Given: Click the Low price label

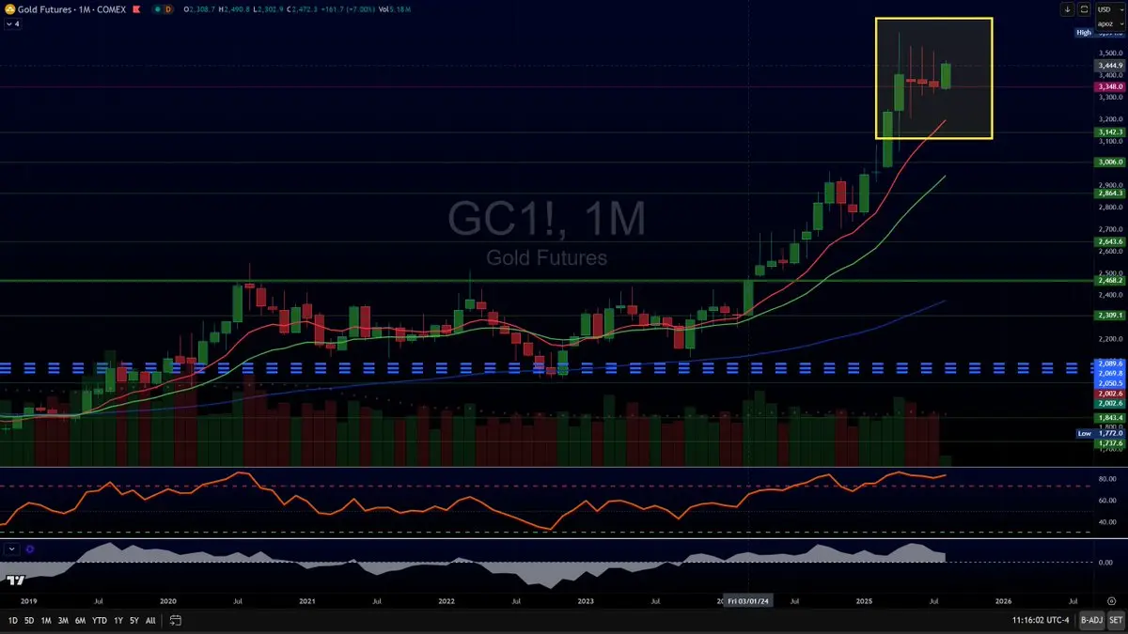Looking at the screenshot, I should [1084, 434].
